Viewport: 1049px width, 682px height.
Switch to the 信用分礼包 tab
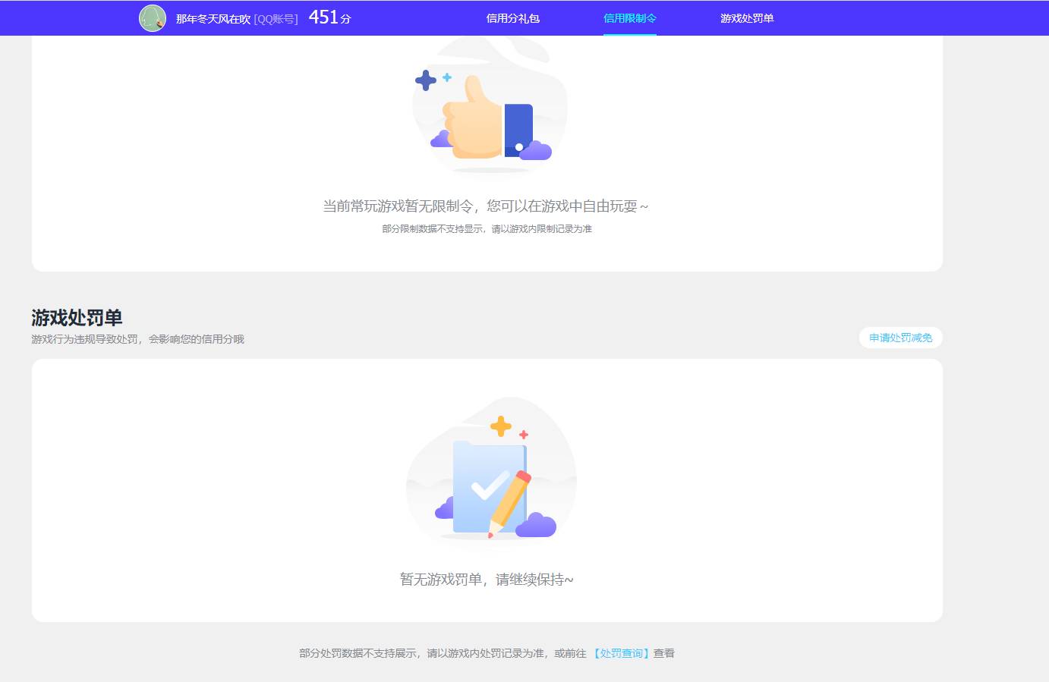pyautogui.click(x=514, y=17)
